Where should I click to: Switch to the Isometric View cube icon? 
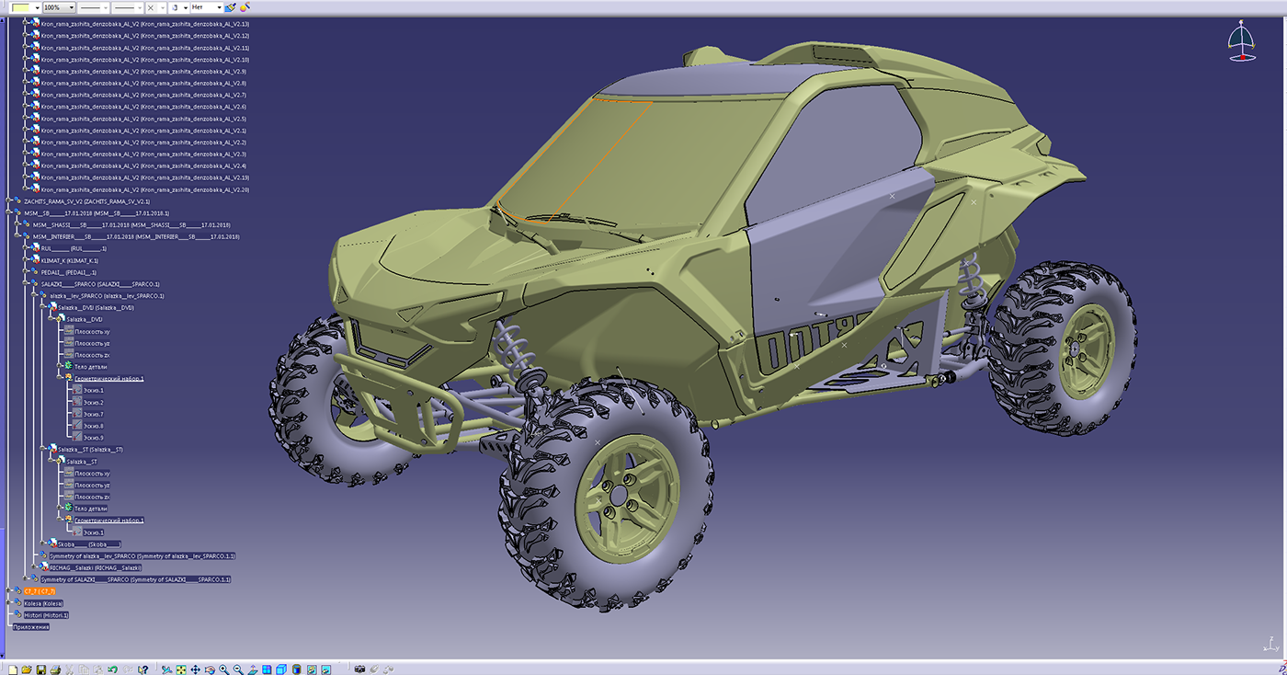click(x=281, y=669)
